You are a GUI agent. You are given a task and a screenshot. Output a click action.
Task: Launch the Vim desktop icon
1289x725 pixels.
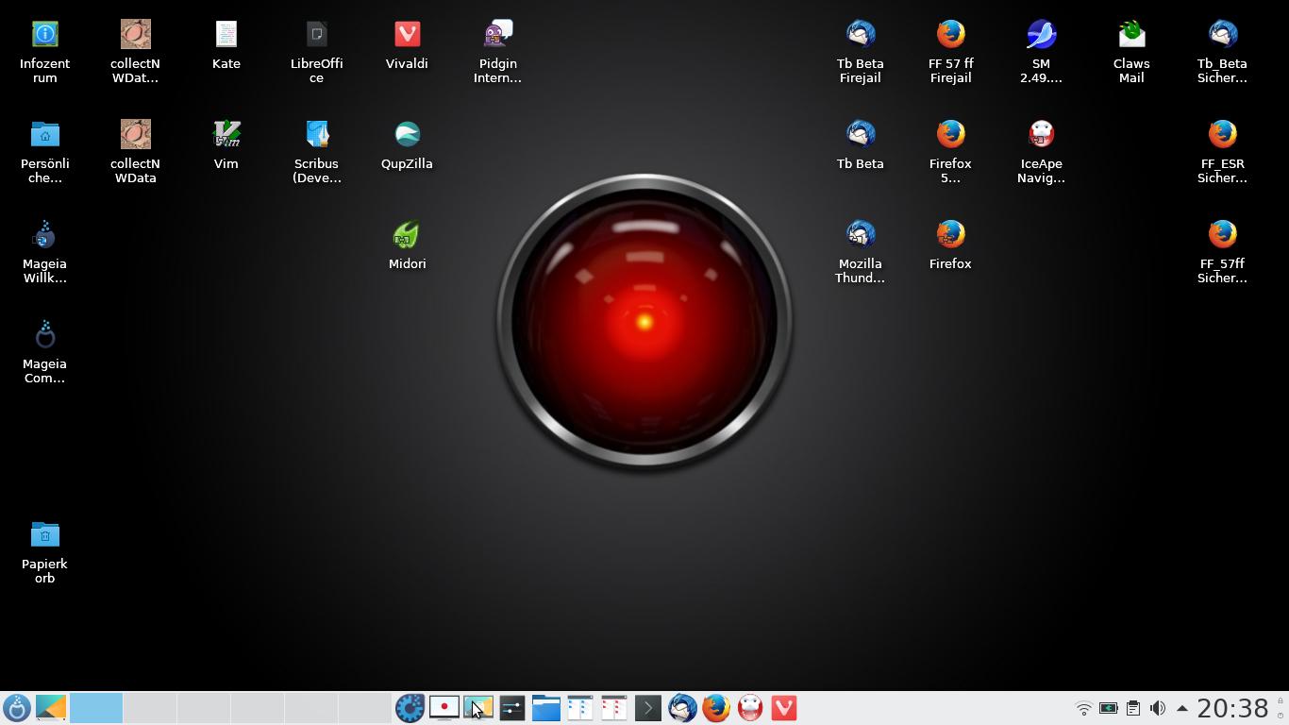[x=226, y=145]
